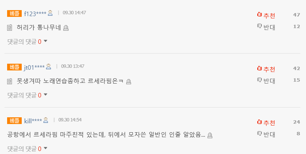Open the kill**** username link
Image resolution: width=306 pixels, height=154 pixels.
pos(33,121)
